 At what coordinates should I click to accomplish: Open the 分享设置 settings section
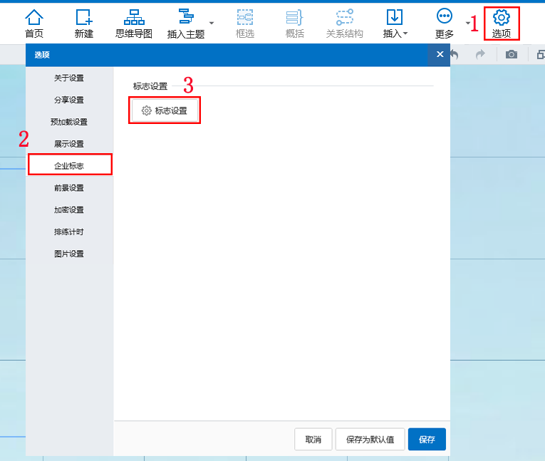tap(69, 100)
